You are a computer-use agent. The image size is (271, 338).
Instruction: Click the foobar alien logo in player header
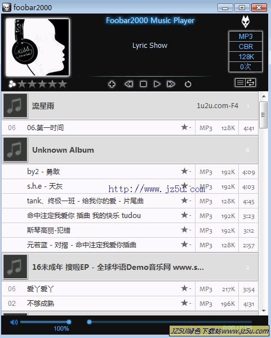pyautogui.click(x=245, y=21)
